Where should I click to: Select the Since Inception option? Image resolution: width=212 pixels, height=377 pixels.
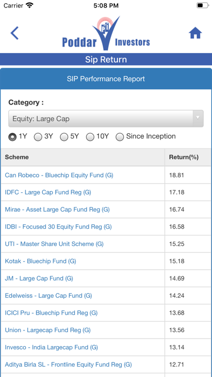pos(120,137)
